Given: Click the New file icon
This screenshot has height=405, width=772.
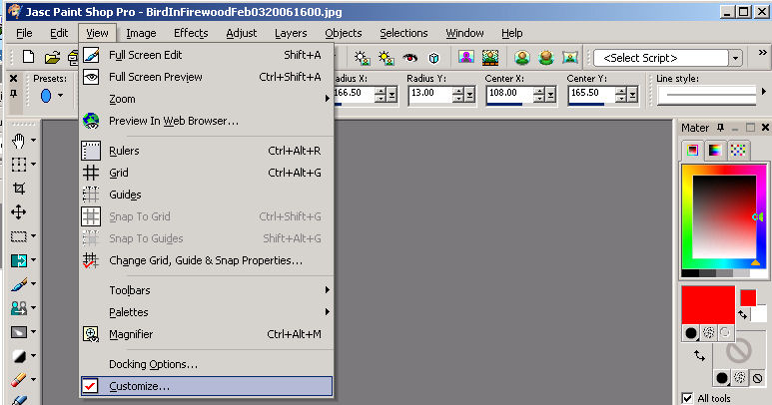Looking at the screenshot, I should [x=28, y=57].
